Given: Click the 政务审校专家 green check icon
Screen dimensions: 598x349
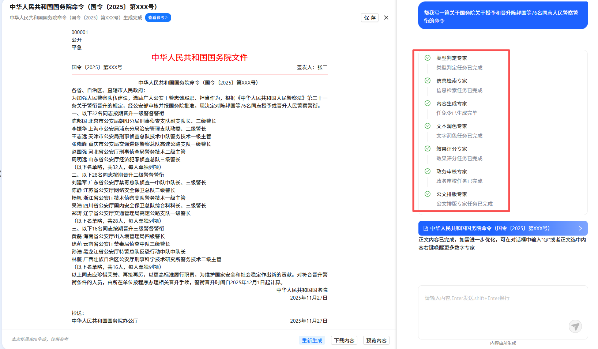Looking at the screenshot, I should click(x=427, y=171).
